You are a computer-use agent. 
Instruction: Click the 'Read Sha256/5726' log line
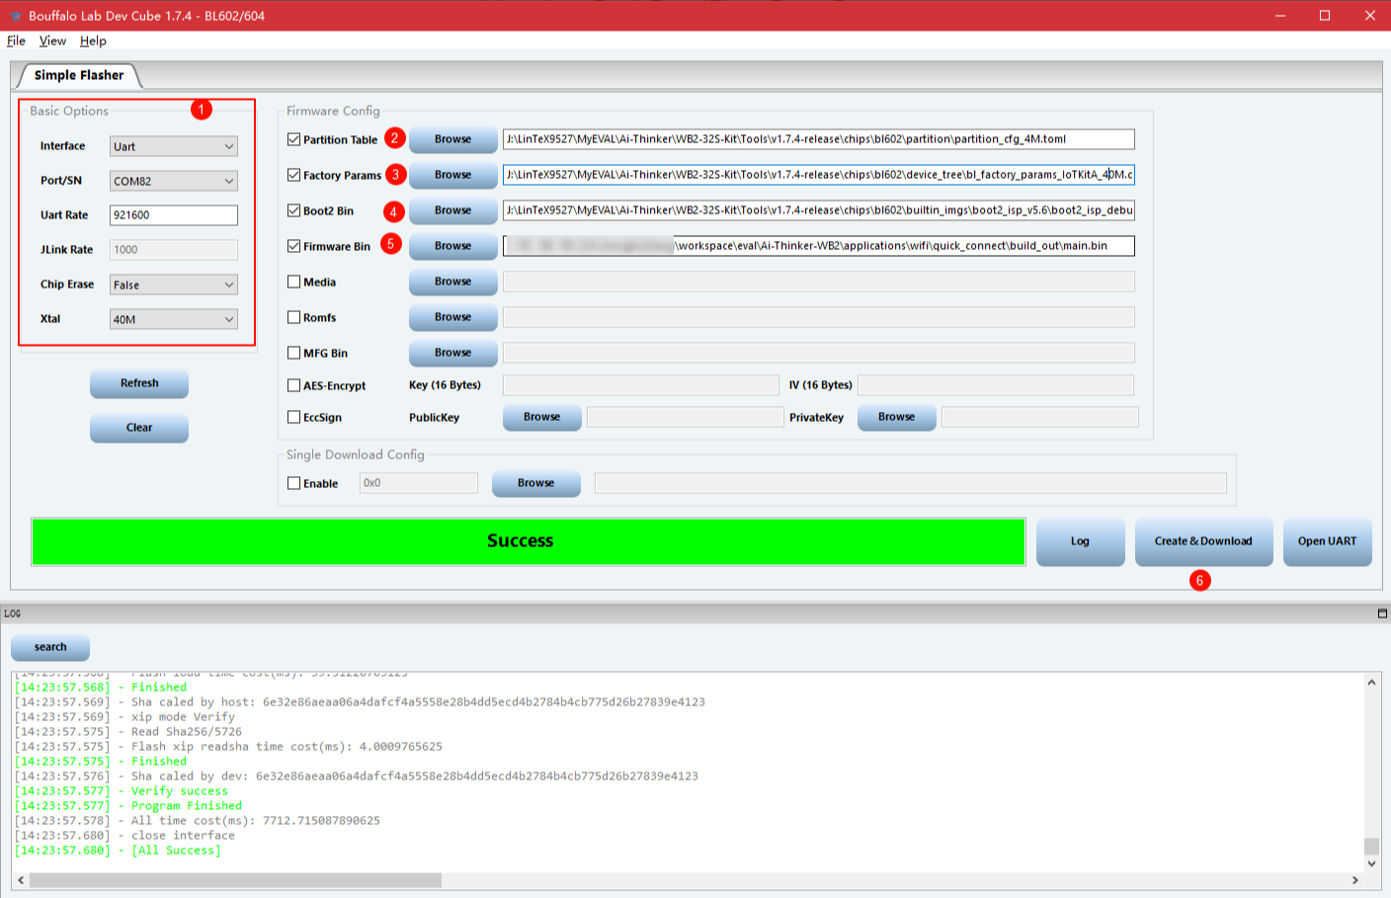(x=128, y=732)
